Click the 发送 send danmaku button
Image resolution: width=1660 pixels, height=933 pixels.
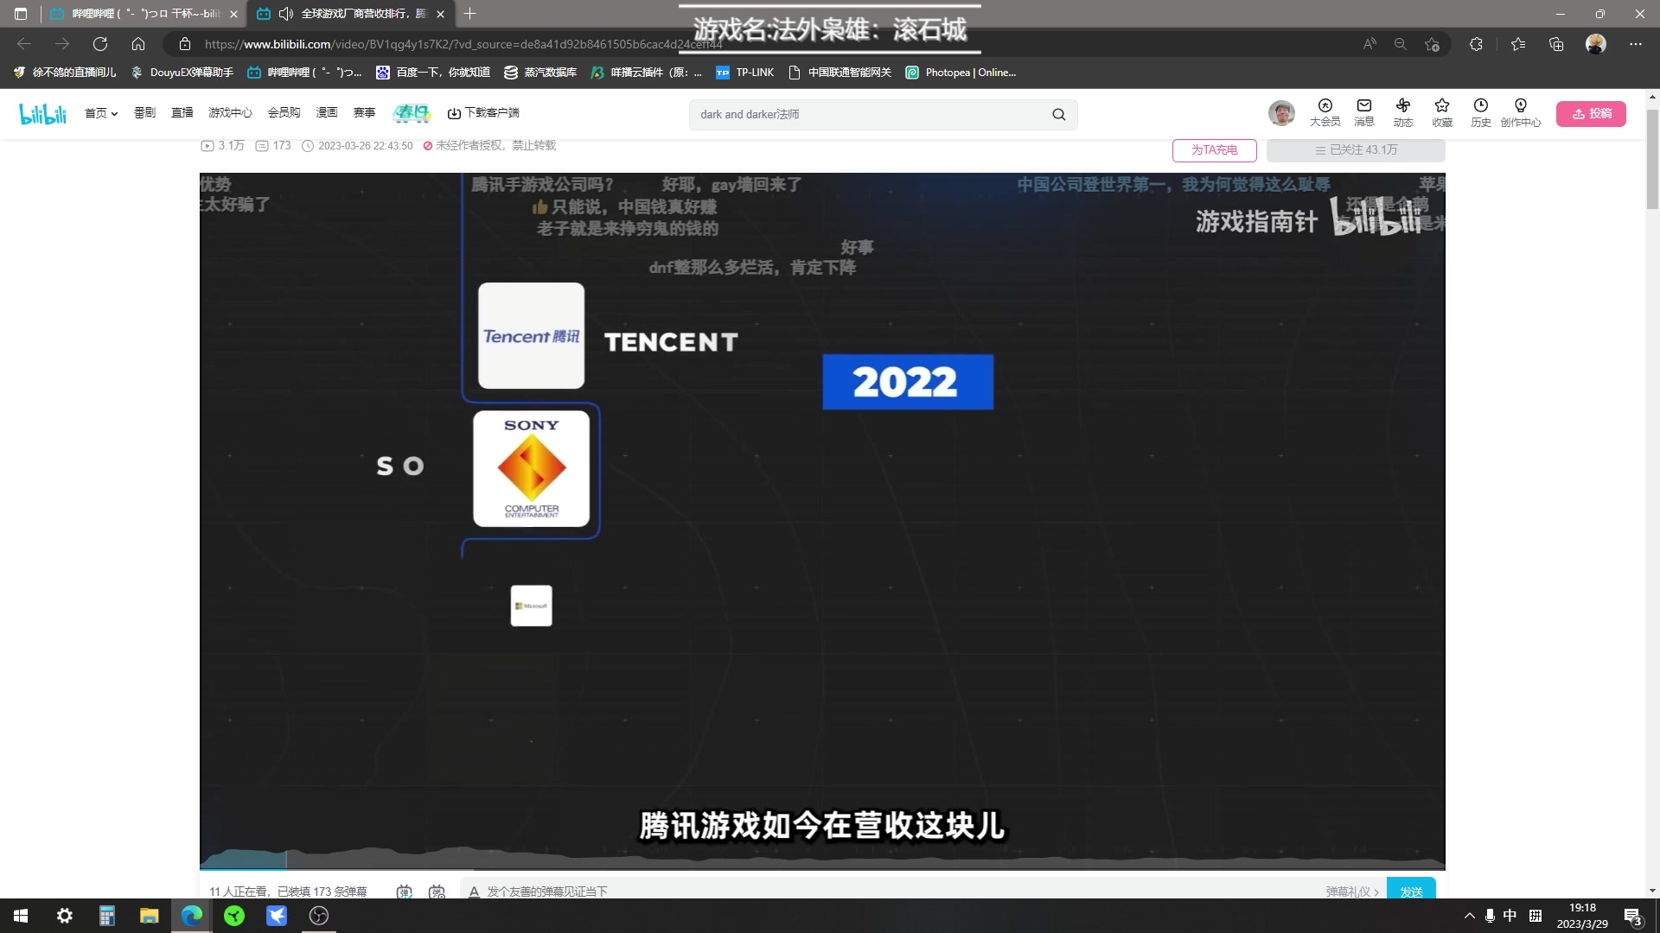pyautogui.click(x=1411, y=890)
